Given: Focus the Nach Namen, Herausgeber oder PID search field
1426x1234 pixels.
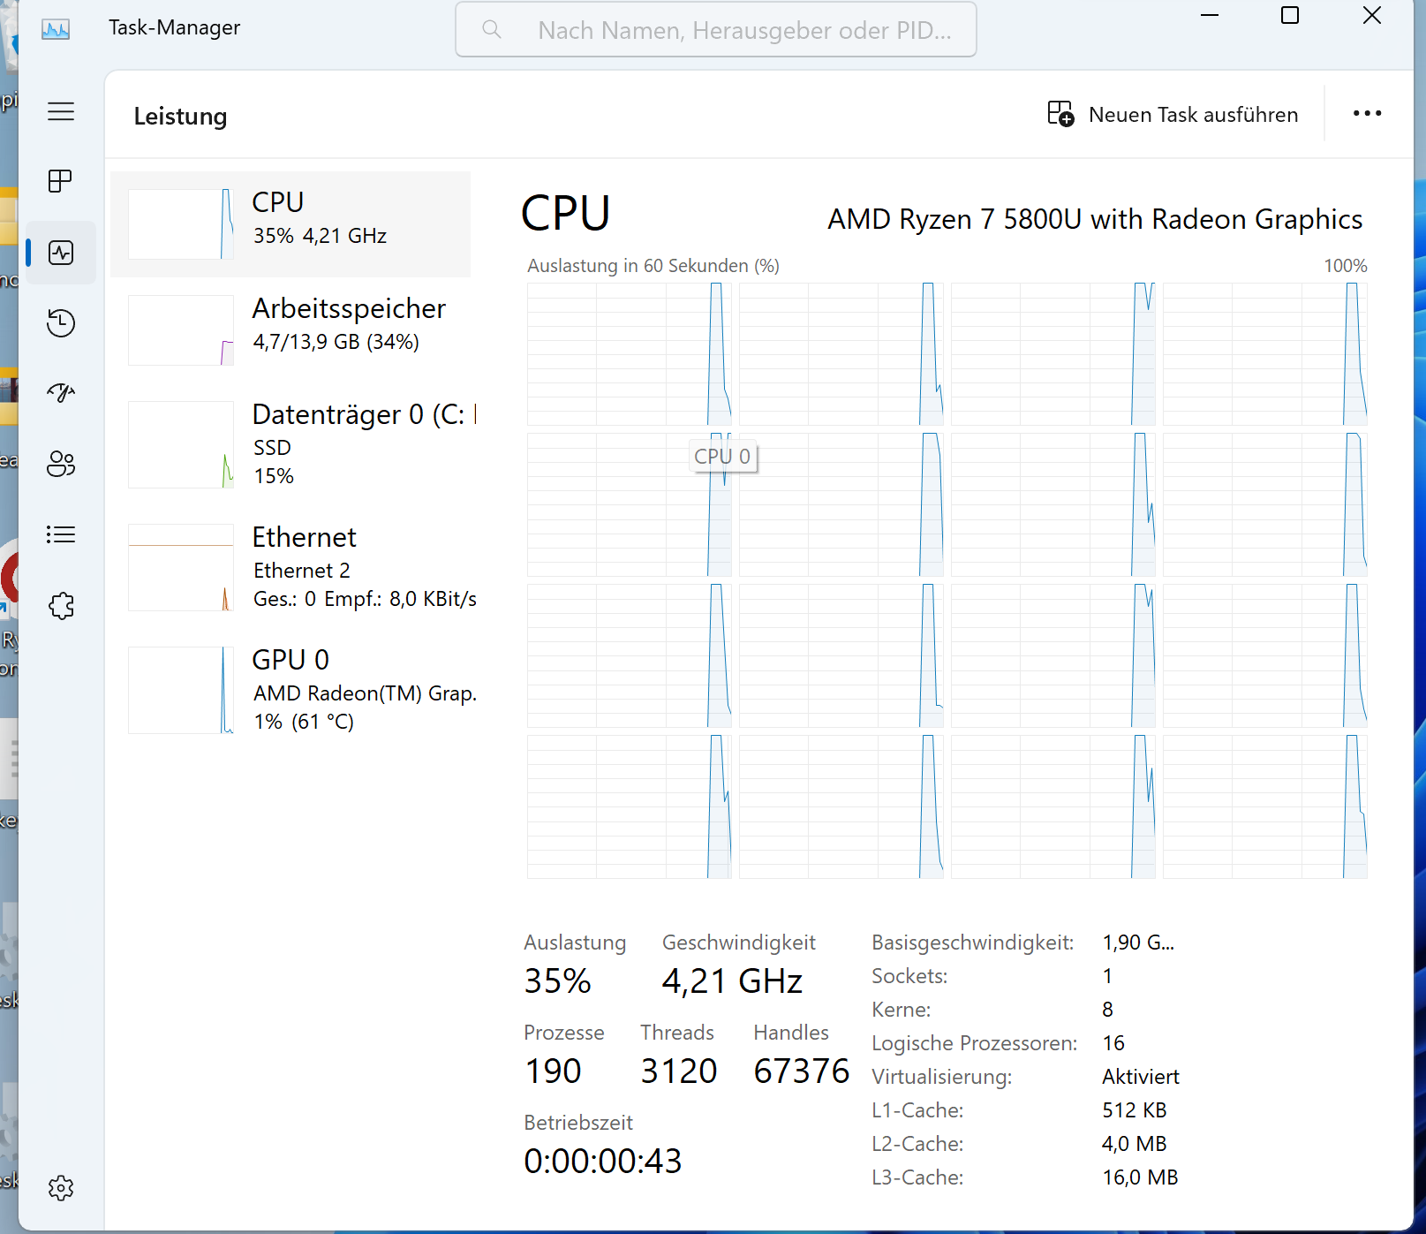Looking at the screenshot, I should (716, 30).
